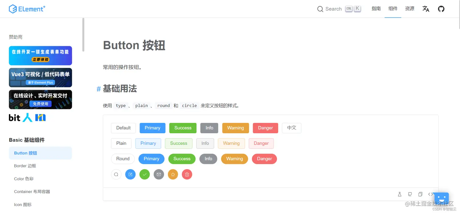Click the sidebar scrollbar thumb
The height and width of the screenshot is (213, 460).
[83, 33]
